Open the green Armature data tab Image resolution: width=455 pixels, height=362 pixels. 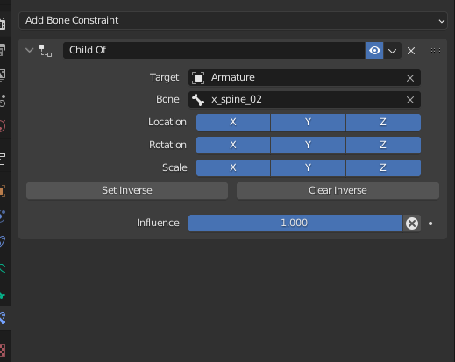[x=3, y=267]
